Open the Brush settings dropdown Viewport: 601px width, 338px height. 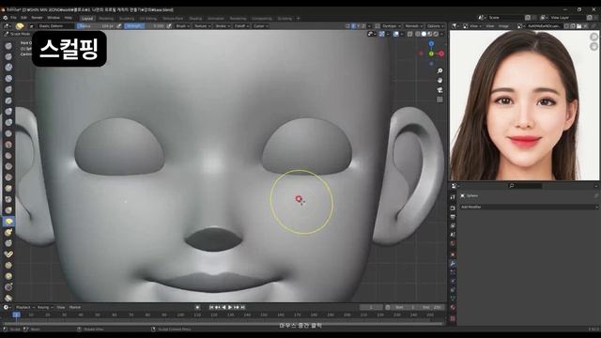182,26
